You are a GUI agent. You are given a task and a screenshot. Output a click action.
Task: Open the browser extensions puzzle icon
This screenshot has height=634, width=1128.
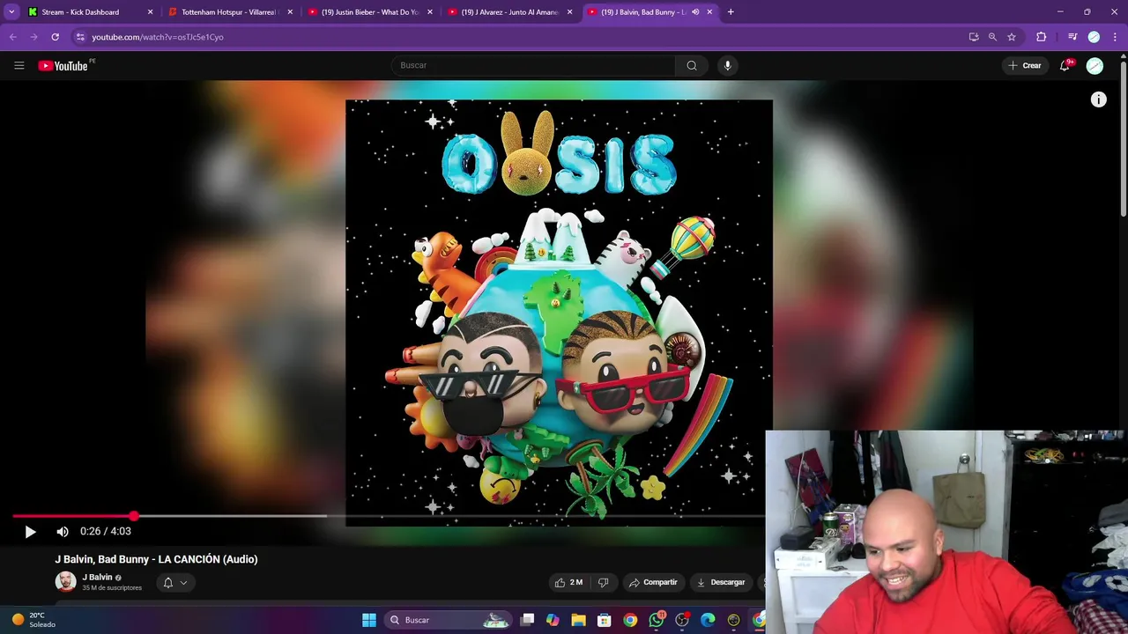(1042, 37)
